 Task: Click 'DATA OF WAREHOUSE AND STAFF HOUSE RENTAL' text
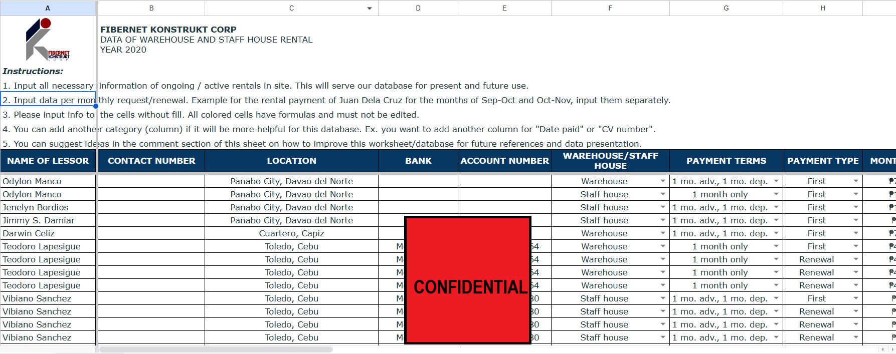tap(206, 40)
